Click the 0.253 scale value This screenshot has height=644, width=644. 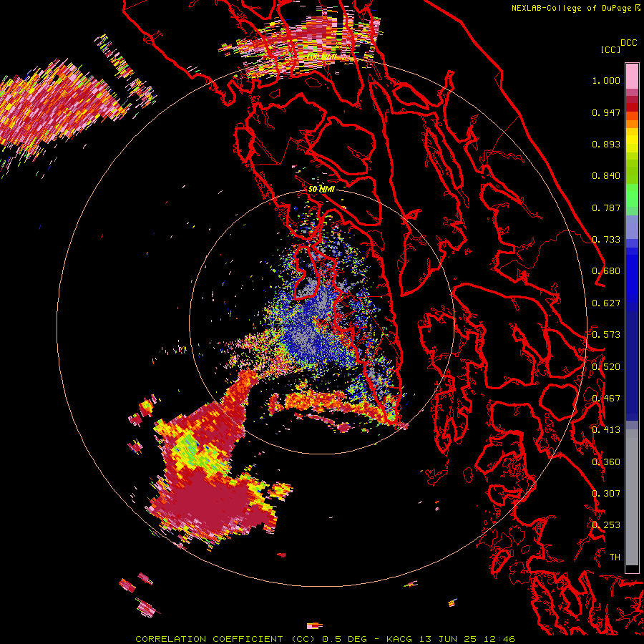[x=606, y=525]
